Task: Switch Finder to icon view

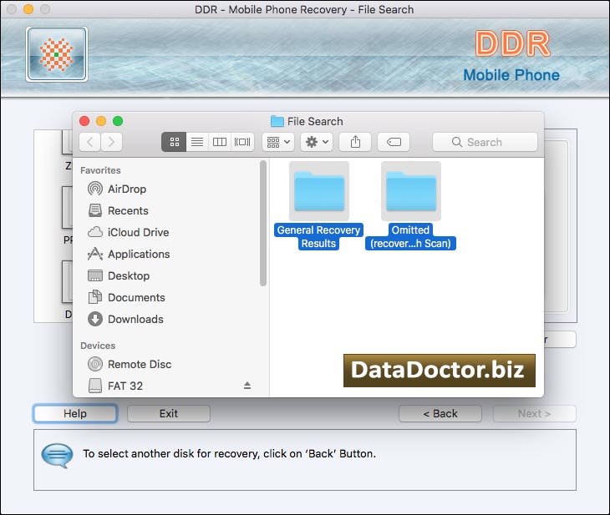Action: (174, 142)
